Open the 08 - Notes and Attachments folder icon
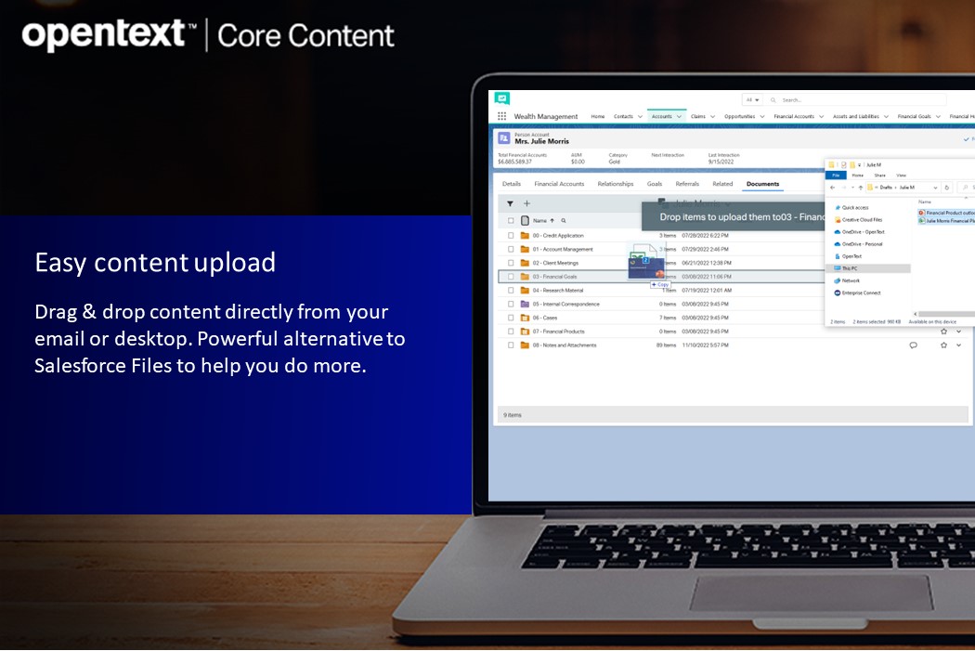This screenshot has height=651, width=975. [524, 345]
